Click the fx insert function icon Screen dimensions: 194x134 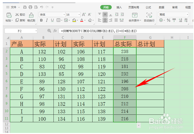(55, 31)
